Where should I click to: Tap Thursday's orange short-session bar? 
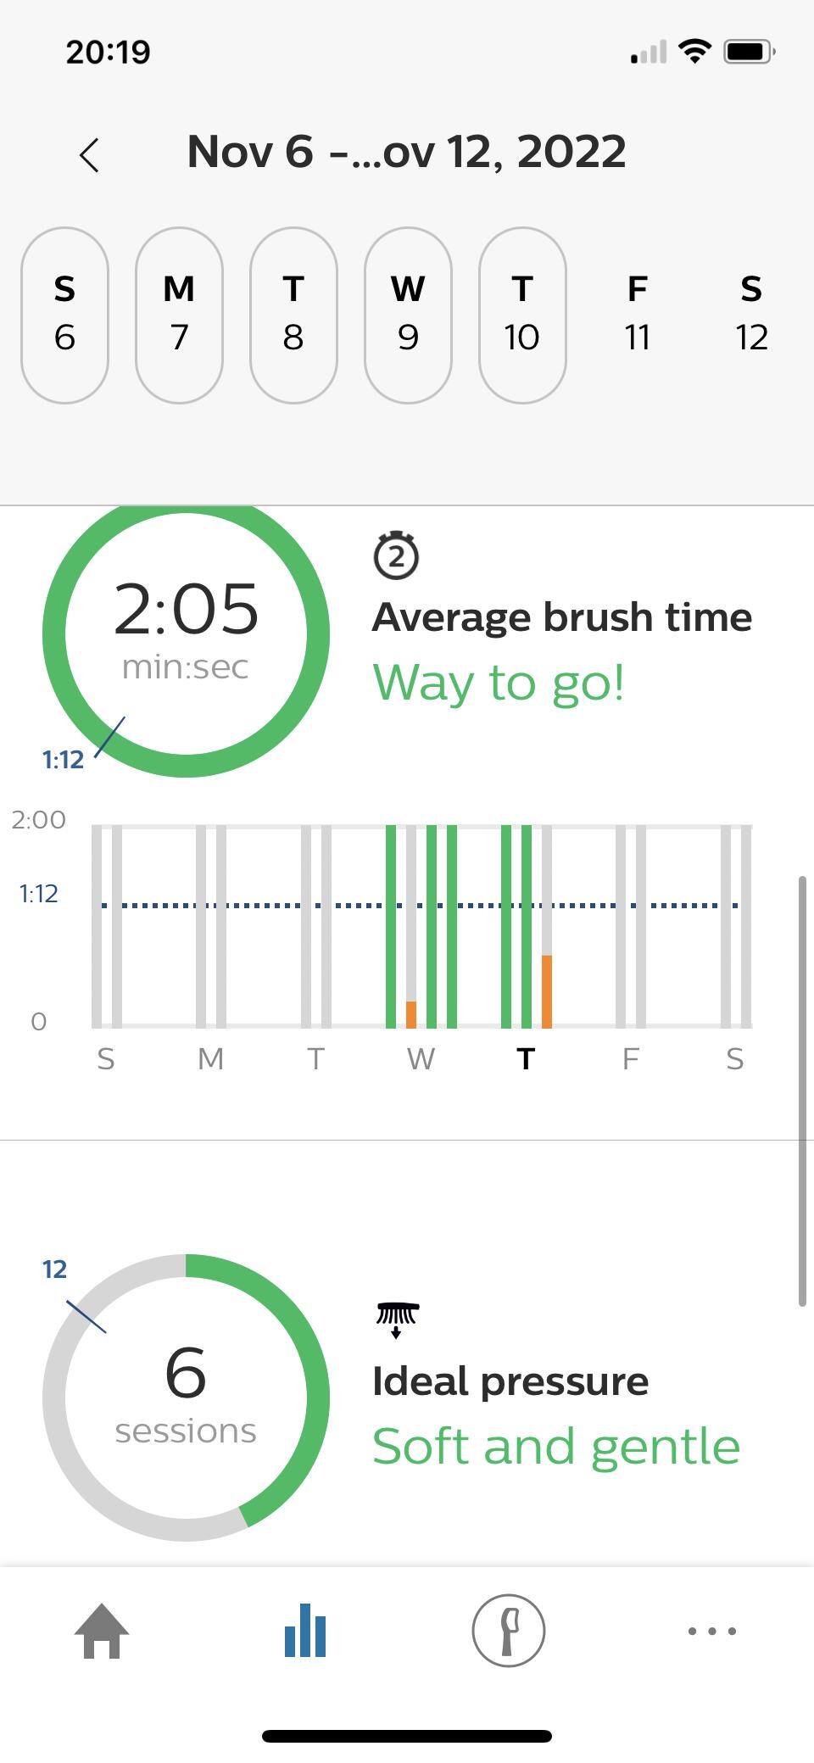(547, 991)
